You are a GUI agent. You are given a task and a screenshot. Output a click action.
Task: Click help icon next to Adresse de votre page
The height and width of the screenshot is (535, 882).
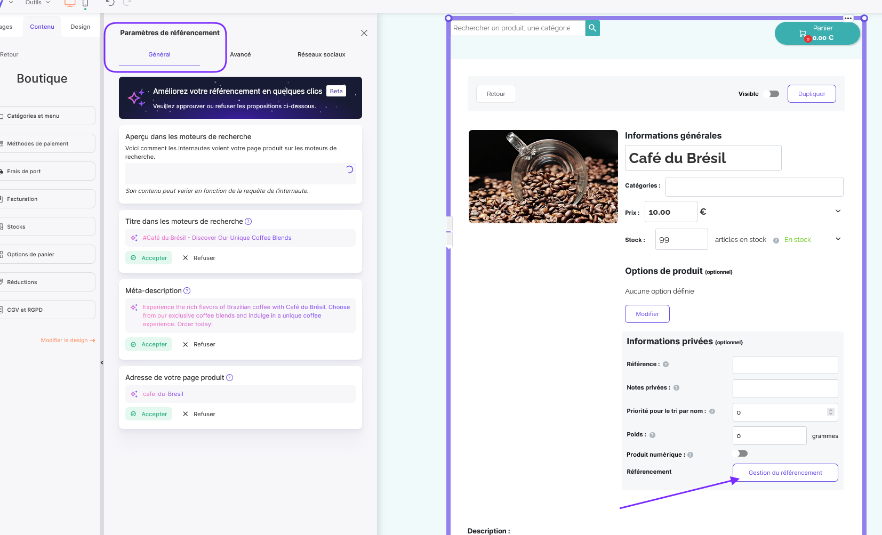tap(230, 378)
